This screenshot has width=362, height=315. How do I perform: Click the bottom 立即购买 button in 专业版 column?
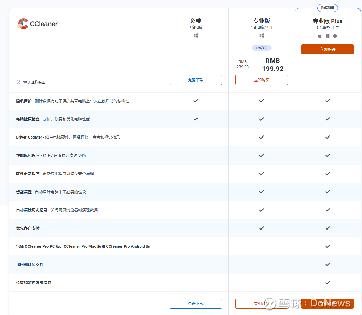[x=262, y=304]
